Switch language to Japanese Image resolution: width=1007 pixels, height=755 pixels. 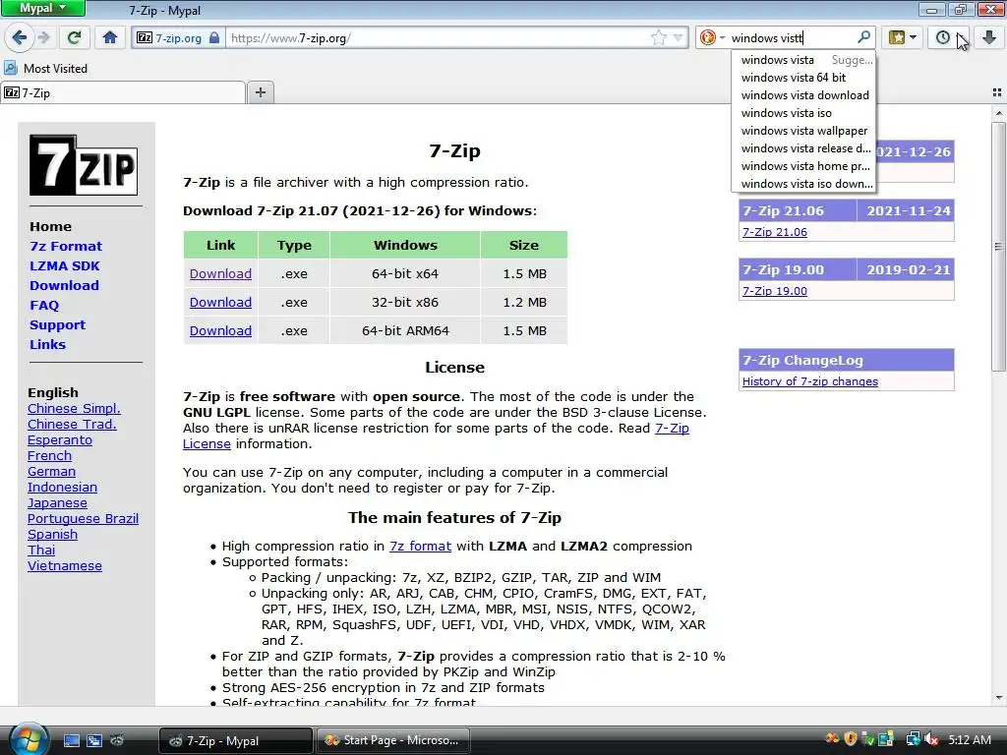(x=57, y=502)
